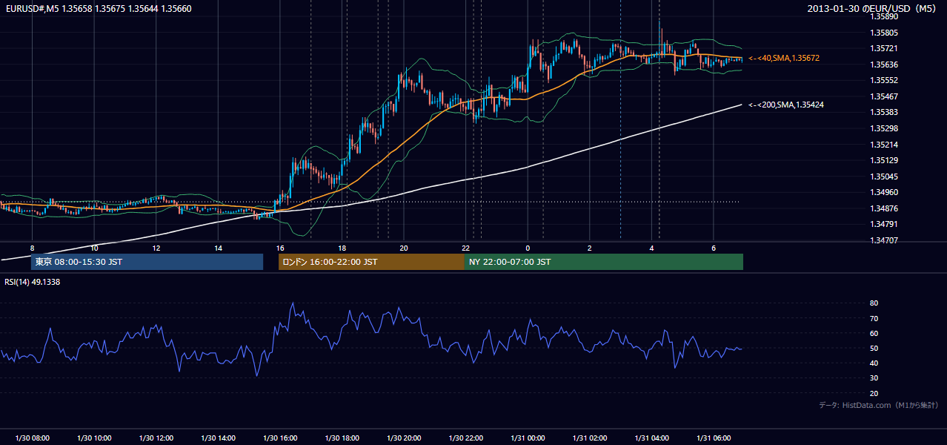The height and width of the screenshot is (445, 947).
Task: Click the bottom date label 1/30 18:00
Action: click(x=342, y=438)
